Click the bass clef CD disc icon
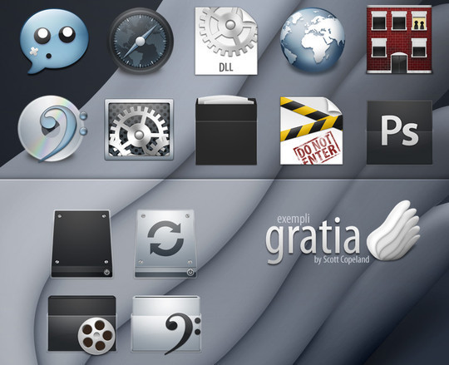Viewport: 449px width, 365px height. pos(52,129)
